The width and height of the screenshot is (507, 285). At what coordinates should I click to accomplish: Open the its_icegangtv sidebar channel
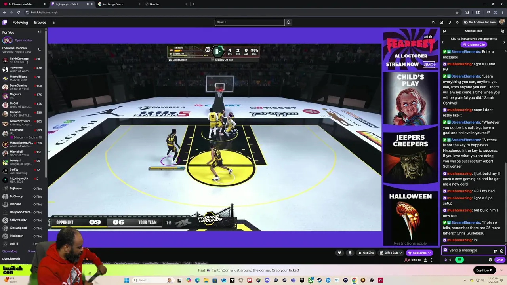(x=22, y=180)
